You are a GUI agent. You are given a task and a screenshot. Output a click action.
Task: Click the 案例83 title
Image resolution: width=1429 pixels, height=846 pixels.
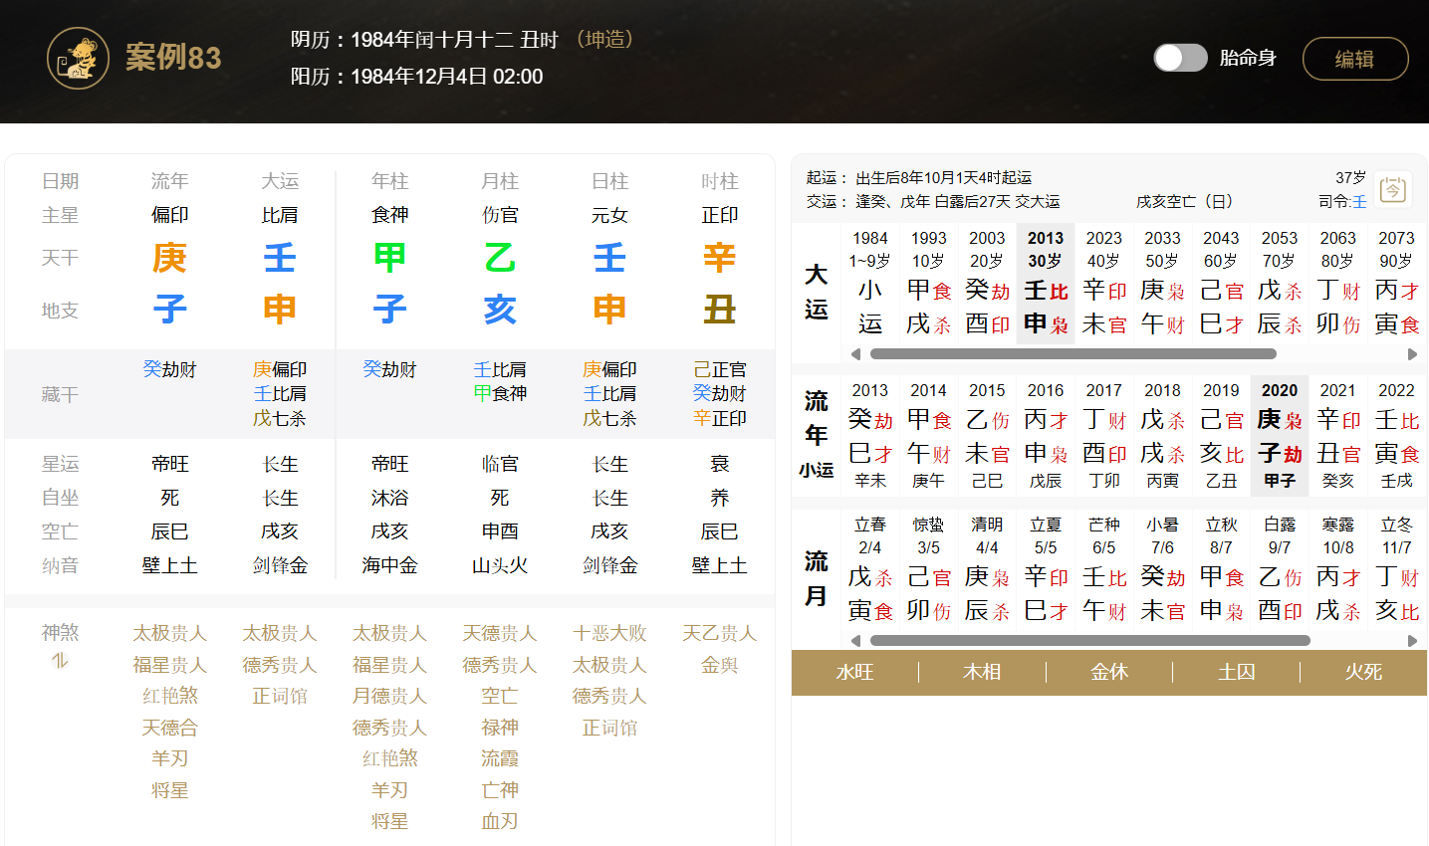tap(173, 58)
